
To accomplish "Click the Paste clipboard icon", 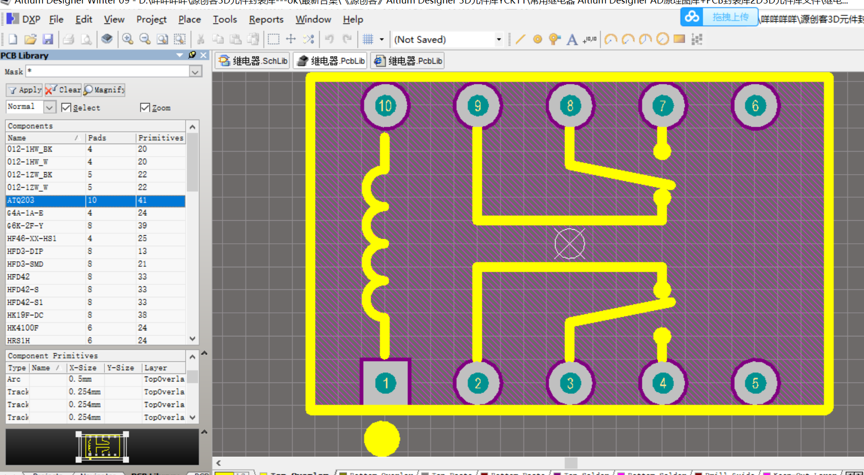I will (235, 39).
